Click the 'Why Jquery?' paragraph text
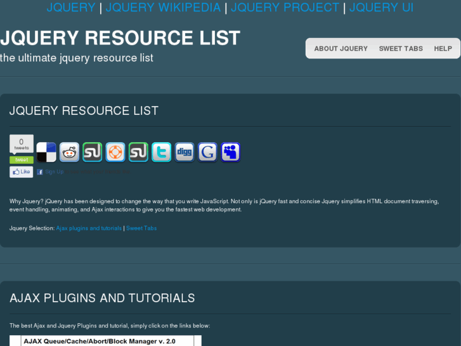Screen dimensions: 461x346 [224, 205]
